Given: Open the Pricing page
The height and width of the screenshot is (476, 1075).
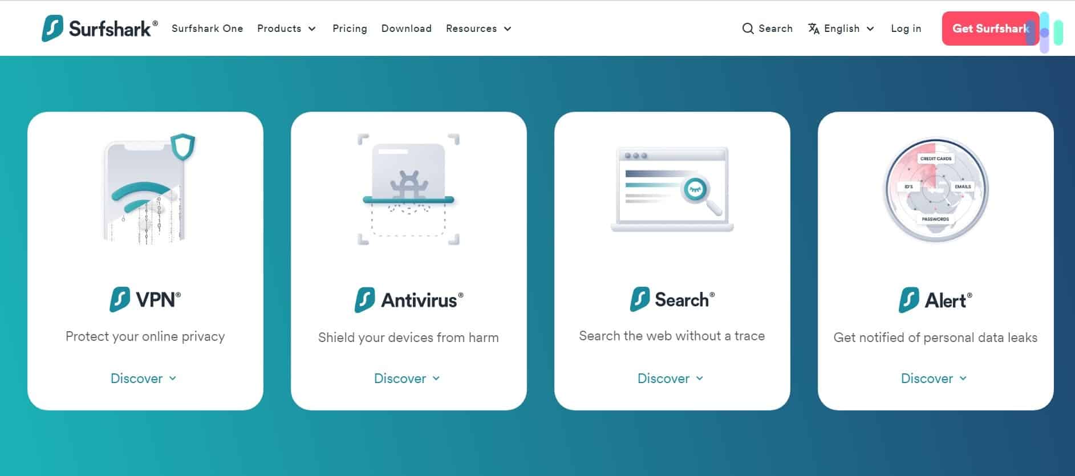Looking at the screenshot, I should click(350, 29).
